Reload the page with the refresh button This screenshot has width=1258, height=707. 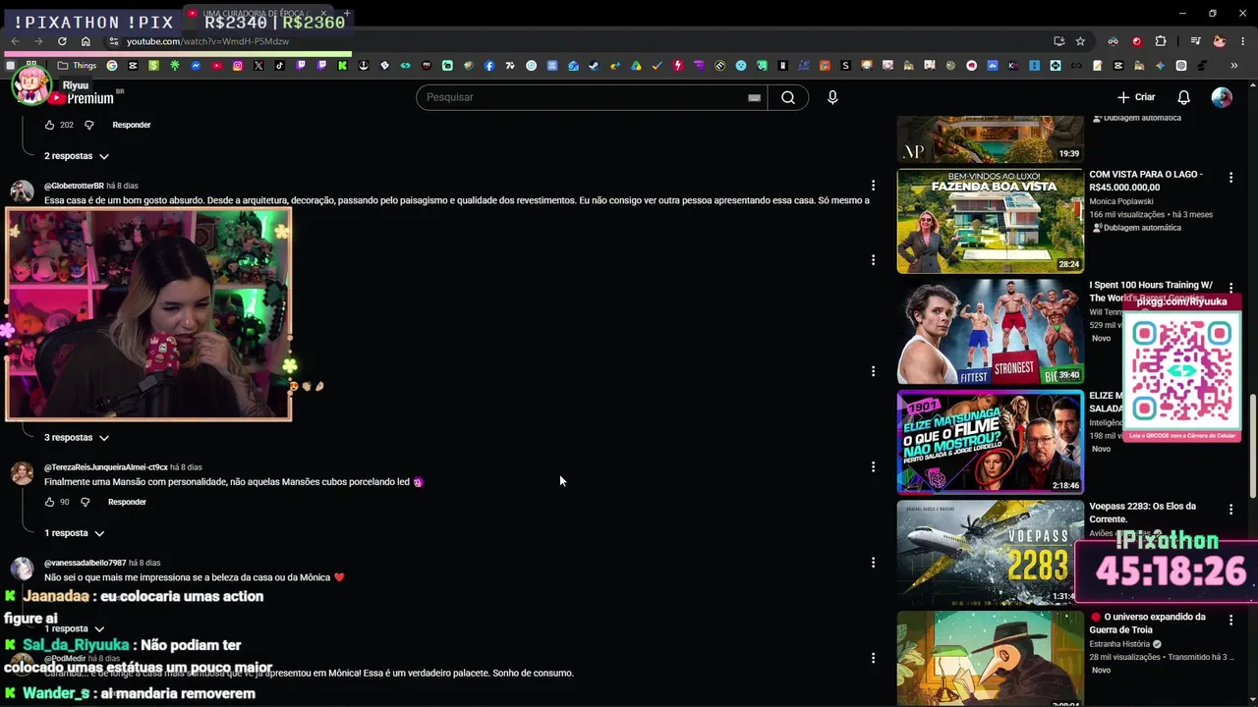[62, 41]
